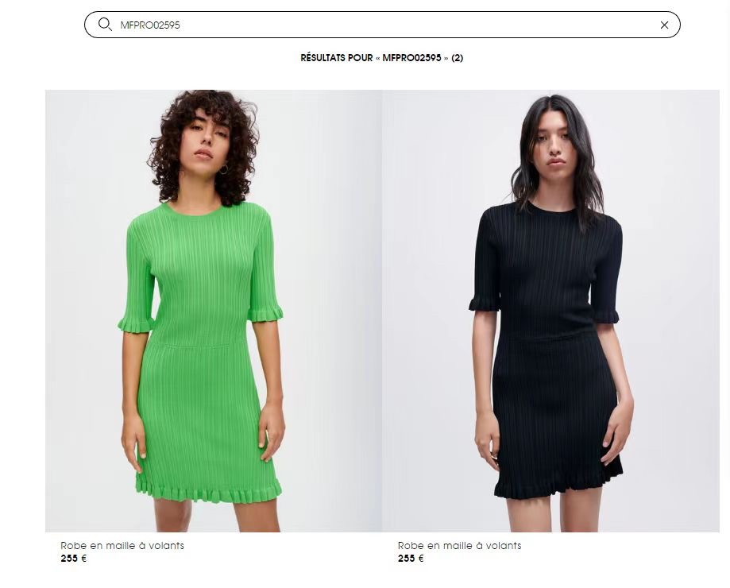Open the Robe en maille à volants title under the black dress
Screen dimensions: 730x588
coord(459,545)
